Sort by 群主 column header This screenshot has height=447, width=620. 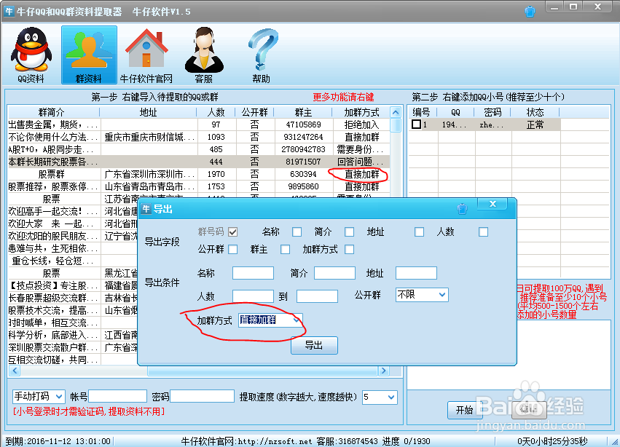(303, 112)
